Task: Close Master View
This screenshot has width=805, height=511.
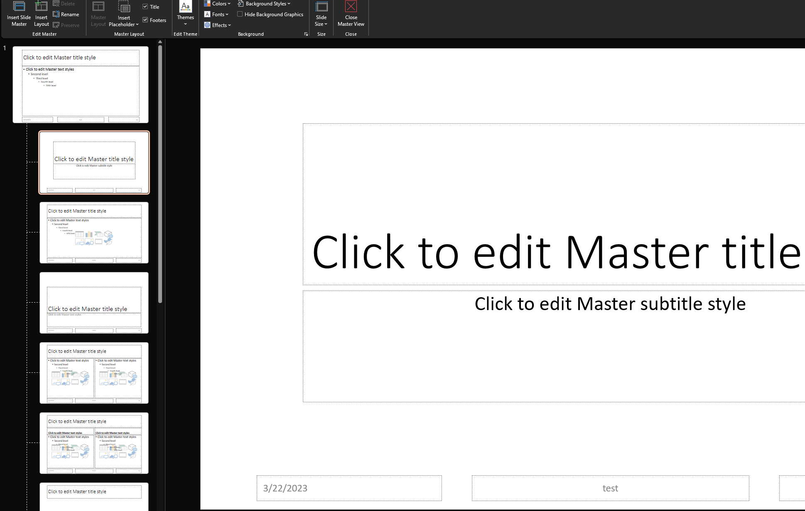Action: coord(351,14)
